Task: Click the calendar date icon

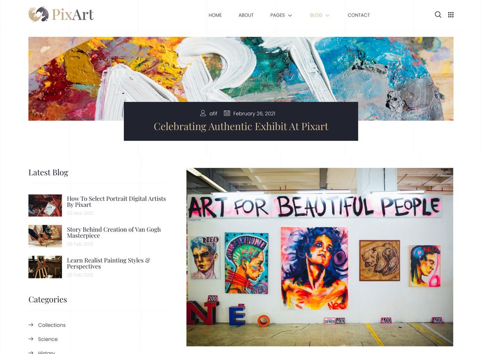Action: [227, 113]
